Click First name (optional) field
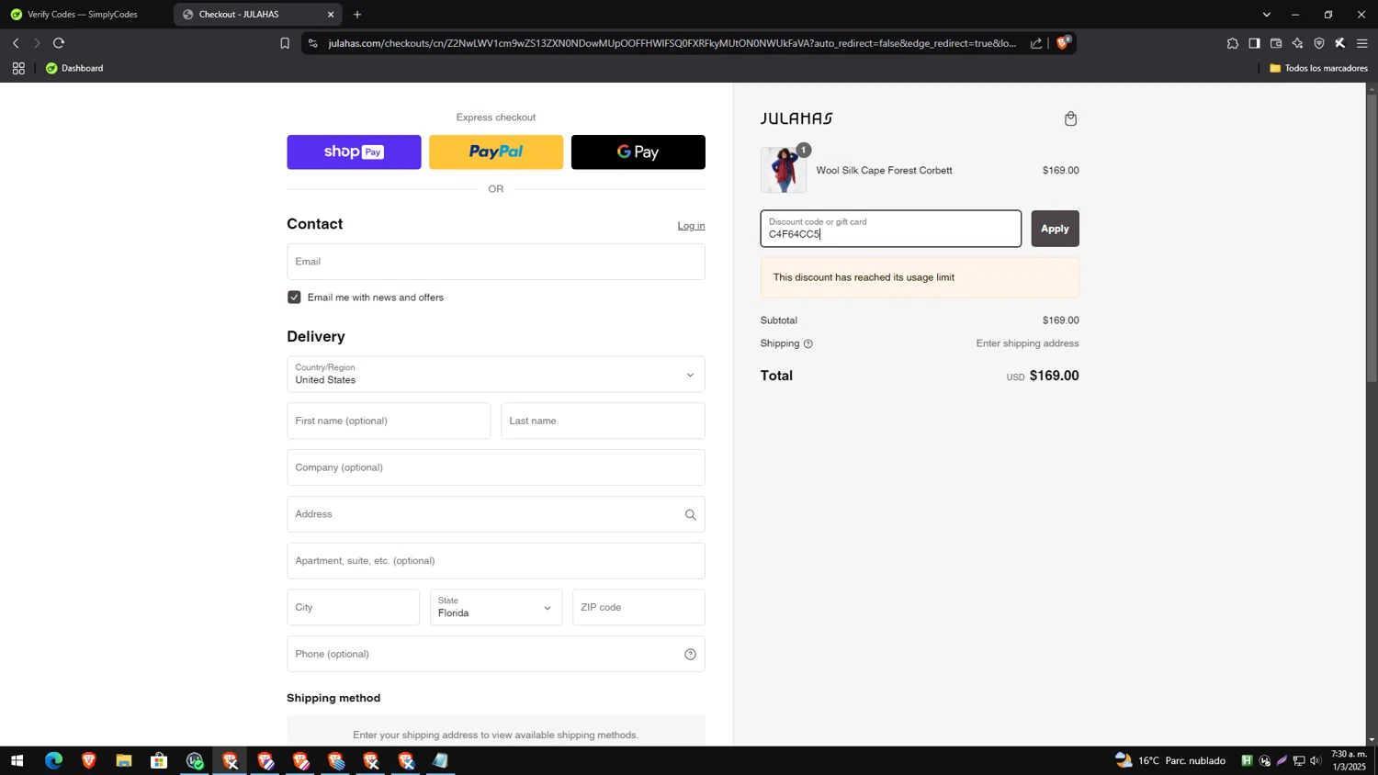 (x=389, y=421)
